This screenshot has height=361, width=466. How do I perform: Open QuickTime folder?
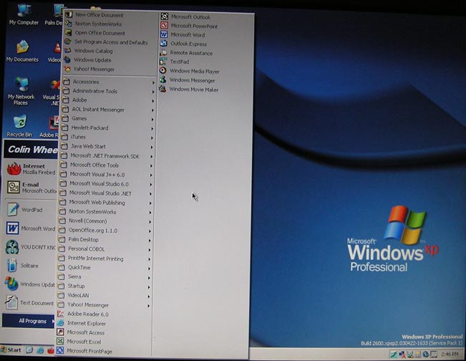[104, 267]
